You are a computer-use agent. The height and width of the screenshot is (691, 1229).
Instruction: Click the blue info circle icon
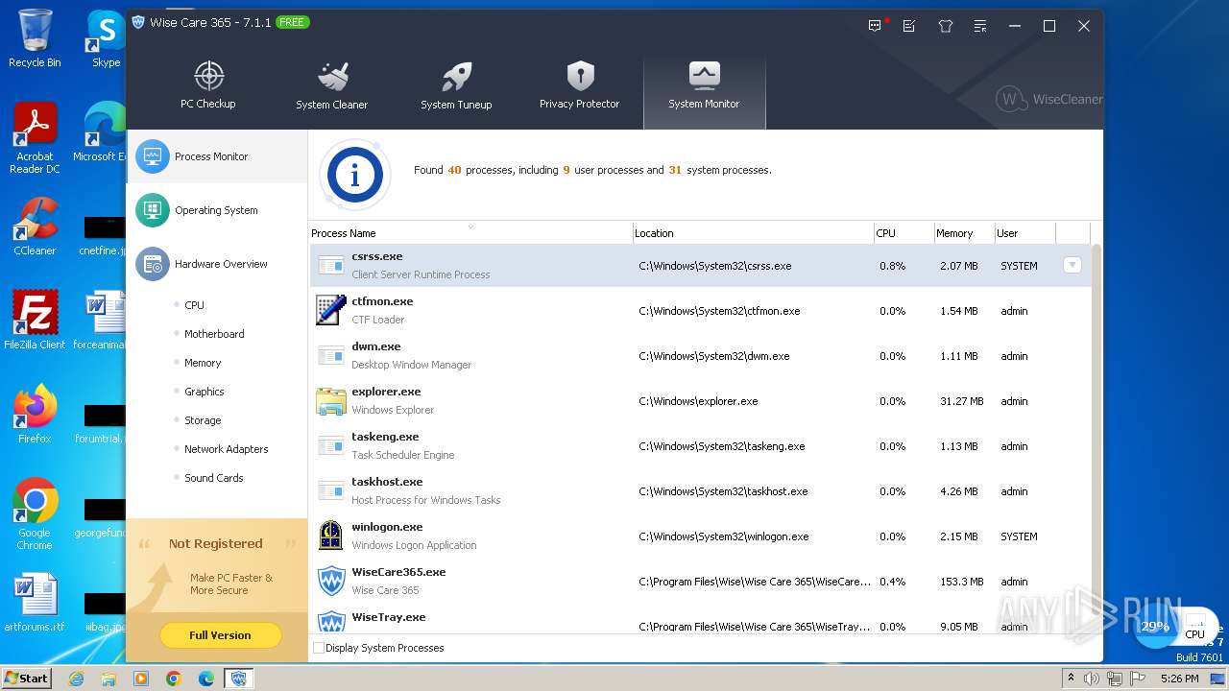[x=355, y=175]
